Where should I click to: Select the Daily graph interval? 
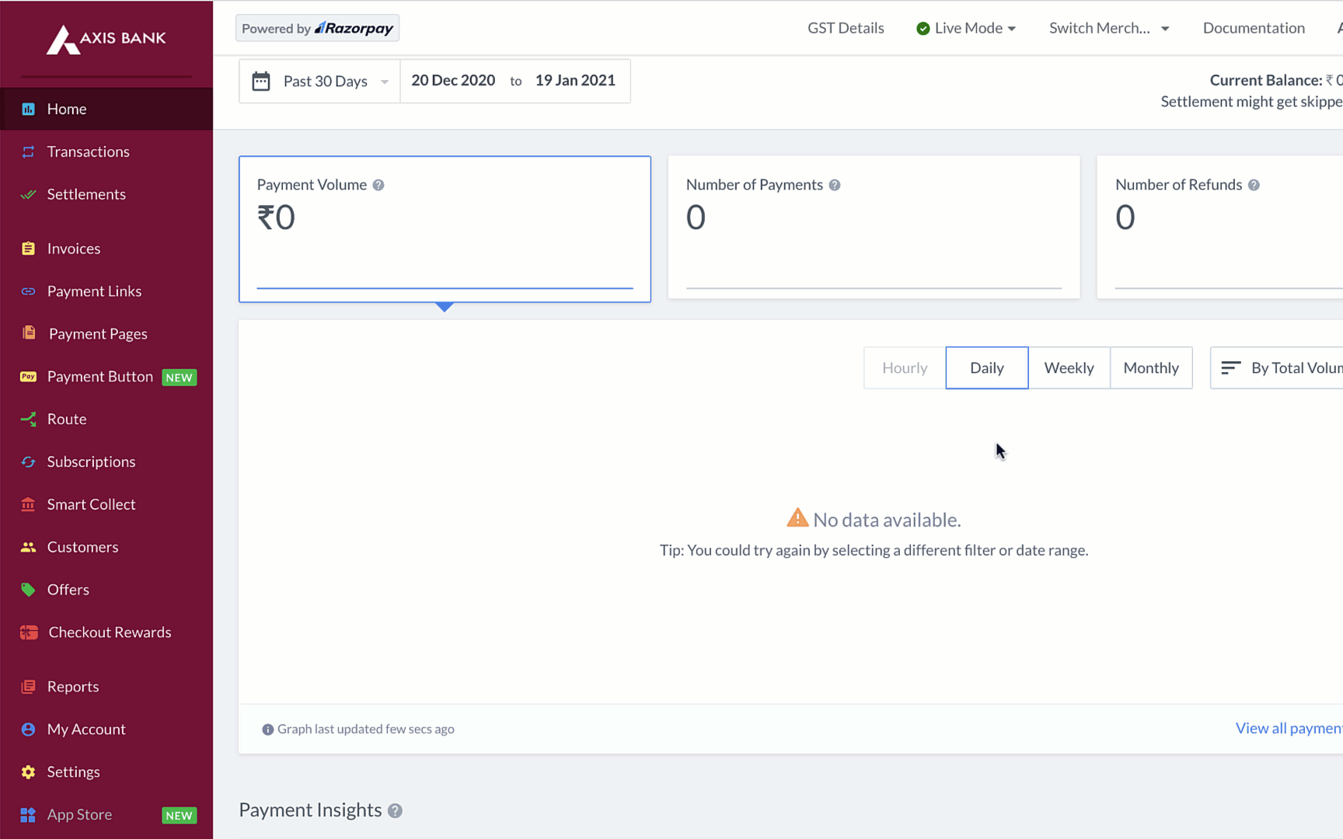coord(986,367)
